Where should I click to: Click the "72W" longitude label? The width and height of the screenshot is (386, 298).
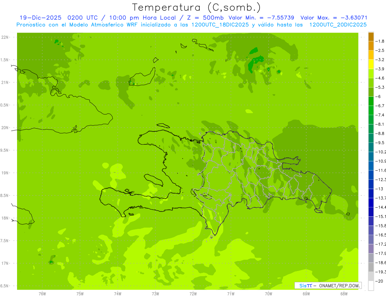click(193, 294)
